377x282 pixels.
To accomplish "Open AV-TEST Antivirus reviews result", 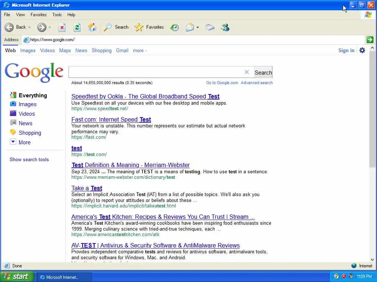I will pyautogui.click(x=155, y=245).
